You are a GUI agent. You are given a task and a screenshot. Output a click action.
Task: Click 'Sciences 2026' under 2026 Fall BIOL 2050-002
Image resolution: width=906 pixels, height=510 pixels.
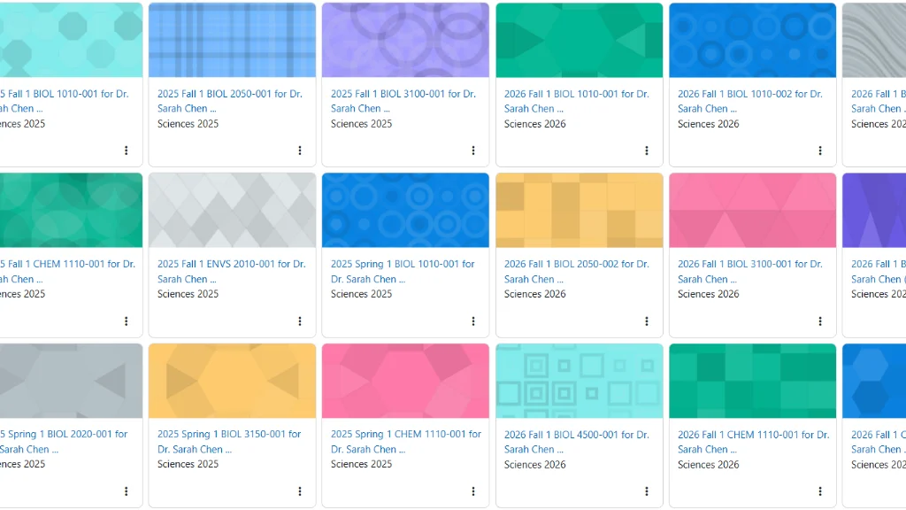pyautogui.click(x=534, y=294)
